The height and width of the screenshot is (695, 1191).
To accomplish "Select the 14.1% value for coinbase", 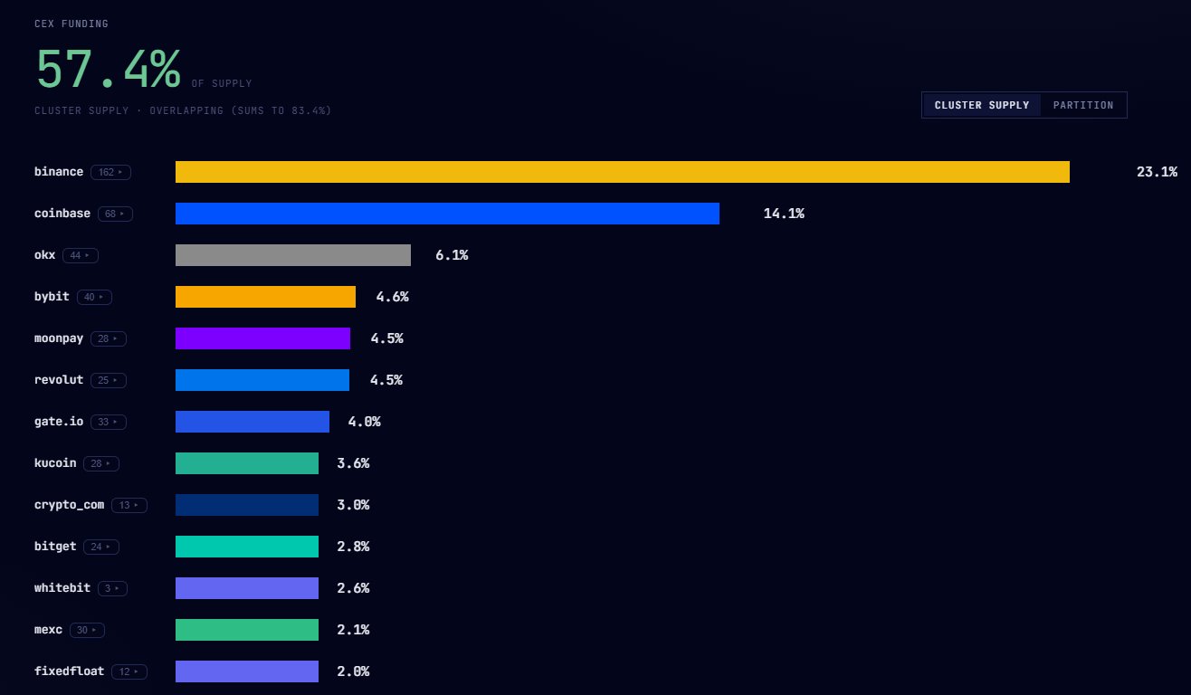I will tap(784, 214).
